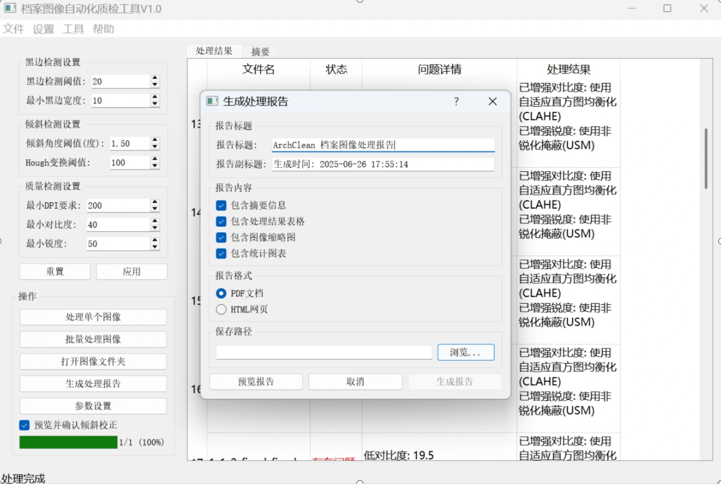This screenshot has height=484, width=721.
Task: Click the dialog help question mark icon
Action: tap(456, 102)
